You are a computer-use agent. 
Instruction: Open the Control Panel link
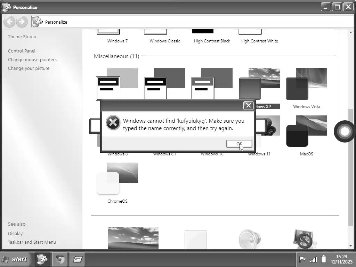pyautogui.click(x=22, y=51)
